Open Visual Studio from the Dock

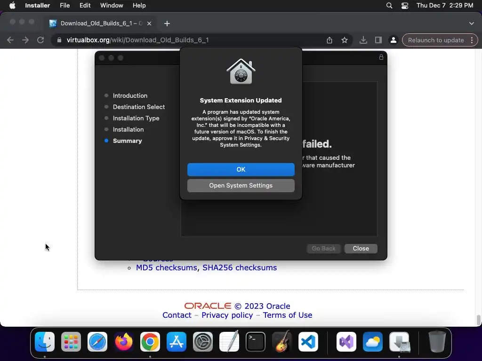(x=346, y=342)
